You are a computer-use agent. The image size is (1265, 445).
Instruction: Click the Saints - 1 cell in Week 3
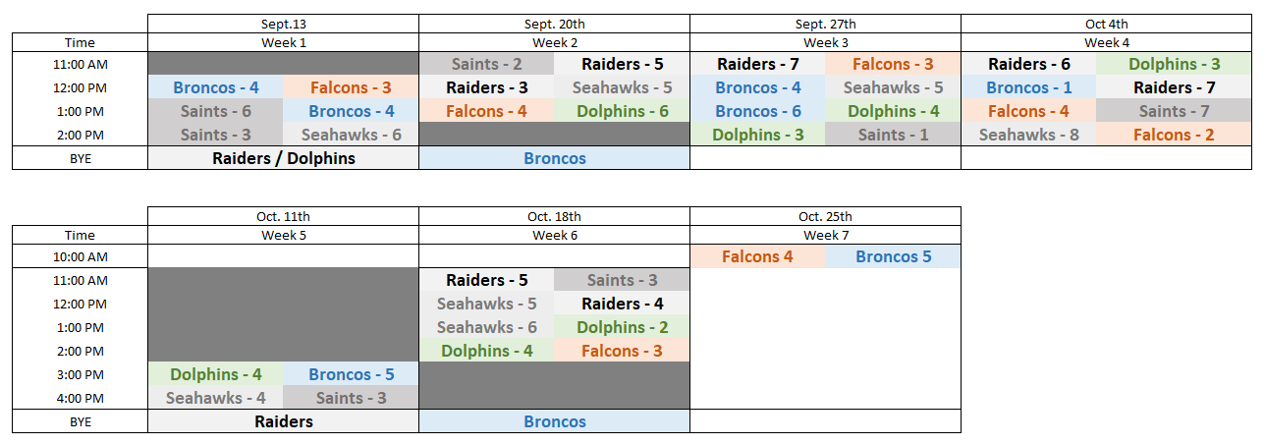click(x=893, y=135)
